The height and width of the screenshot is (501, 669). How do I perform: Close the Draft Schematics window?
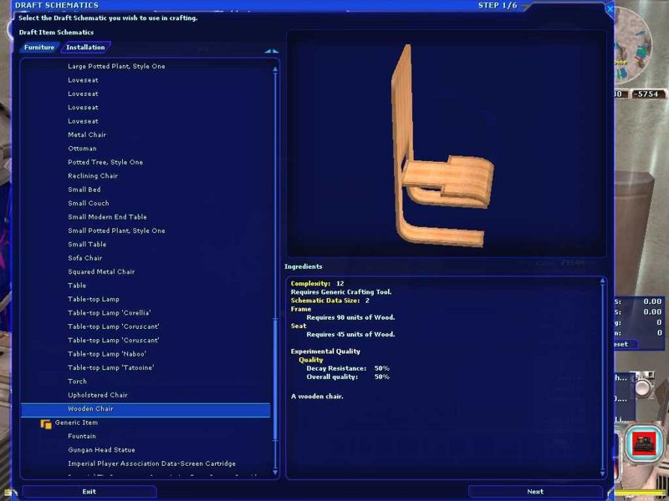click(x=609, y=9)
